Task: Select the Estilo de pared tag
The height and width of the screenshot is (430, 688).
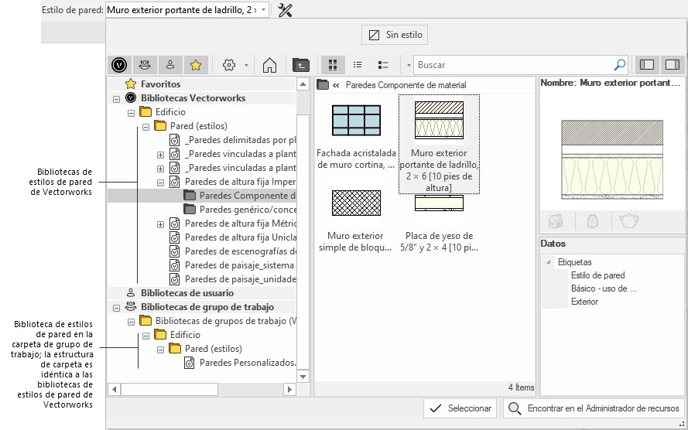Action: tap(597, 275)
